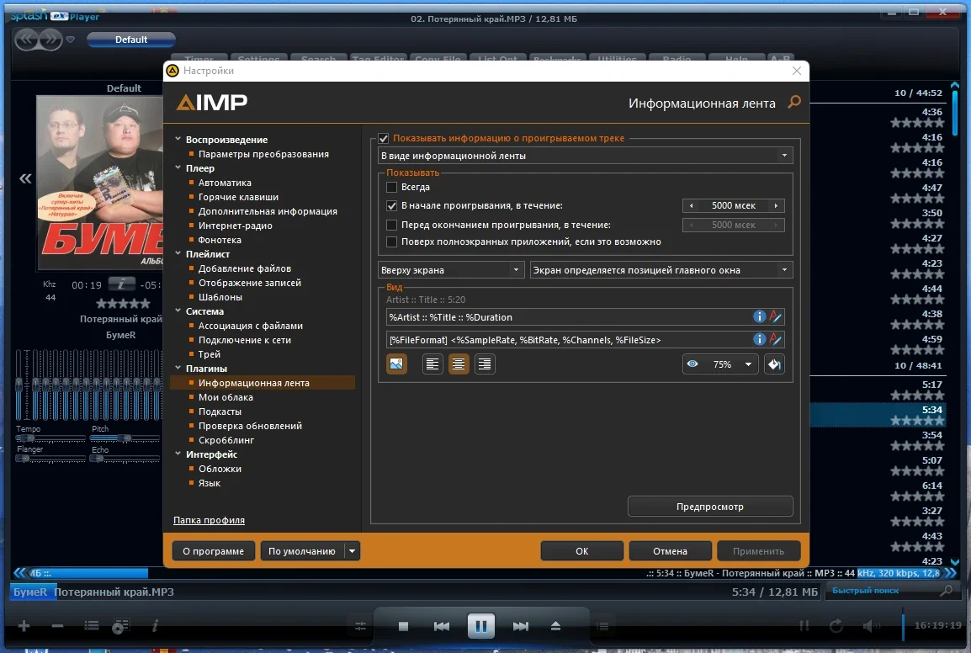Screen dimensions: 971x653
Task: Collapse the 'Интерфейс' tree section
Action: coord(178,454)
